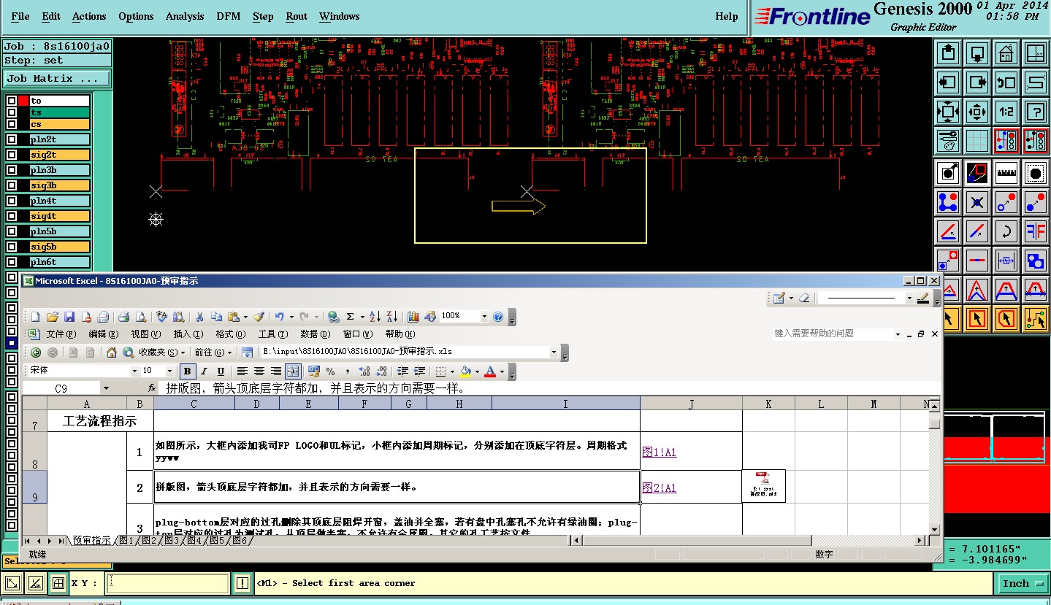
Task: Click the Excel Chart Wizard icon
Action: [x=413, y=317]
